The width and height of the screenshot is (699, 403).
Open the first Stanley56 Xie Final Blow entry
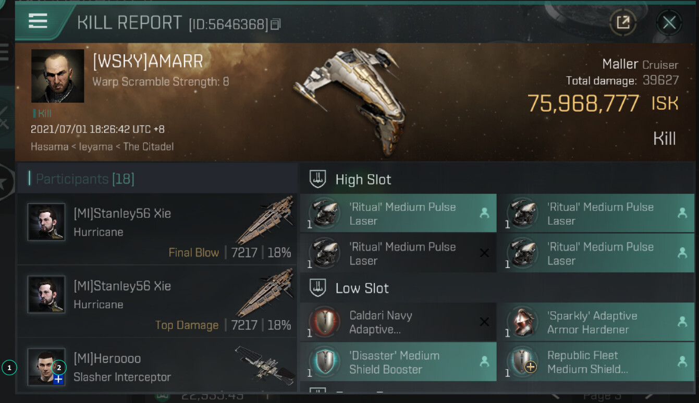coord(157,229)
